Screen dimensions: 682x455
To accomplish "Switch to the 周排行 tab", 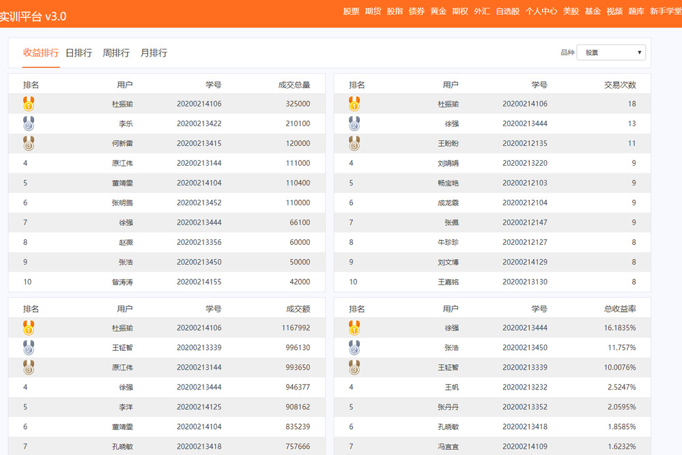I will pyautogui.click(x=116, y=53).
